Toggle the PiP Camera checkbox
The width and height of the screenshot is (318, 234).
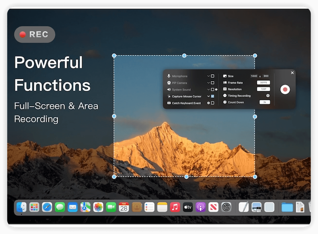pos(213,83)
